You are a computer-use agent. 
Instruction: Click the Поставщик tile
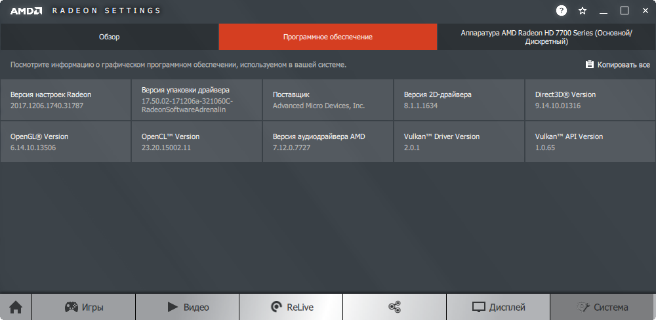point(328,100)
